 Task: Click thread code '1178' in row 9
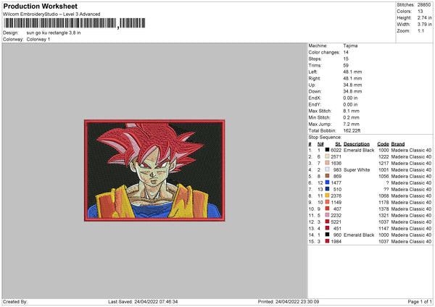pyautogui.click(x=384, y=202)
